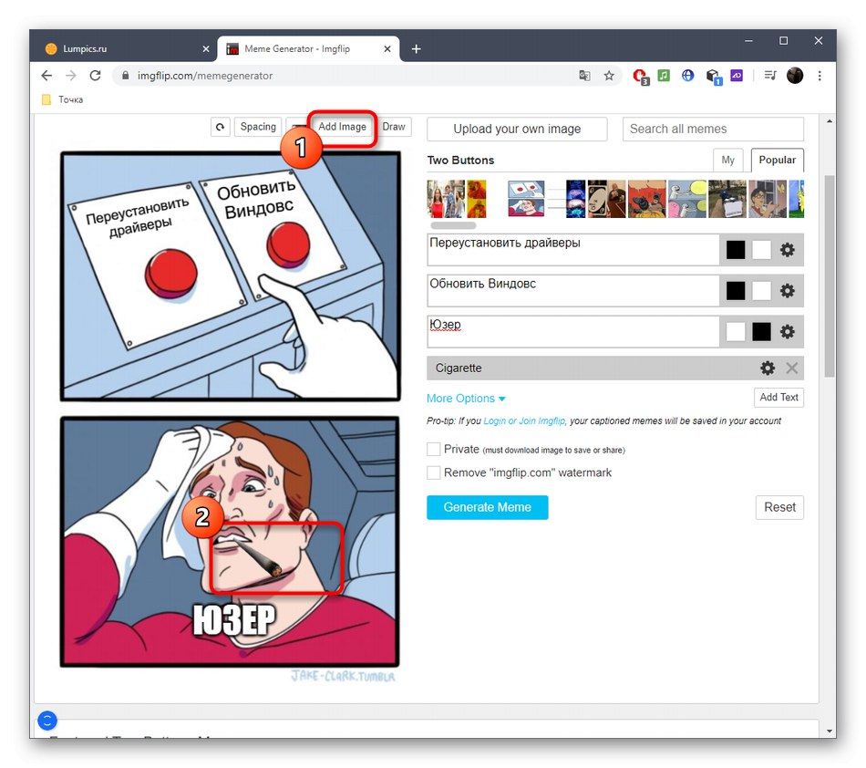Click the Generate Meme button
This screenshot has width=866, height=768.
coord(487,507)
